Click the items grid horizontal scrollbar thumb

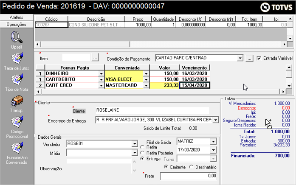[x=85, y=44]
